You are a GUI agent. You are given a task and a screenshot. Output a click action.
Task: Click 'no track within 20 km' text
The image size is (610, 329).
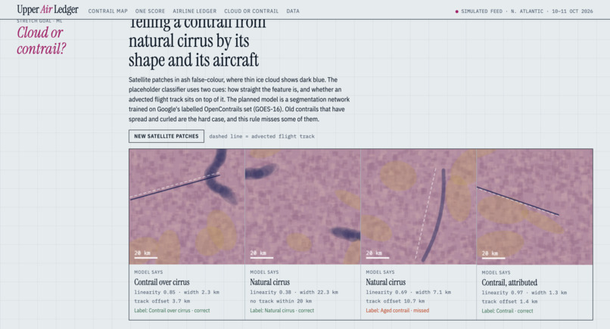[x=281, y=301]
